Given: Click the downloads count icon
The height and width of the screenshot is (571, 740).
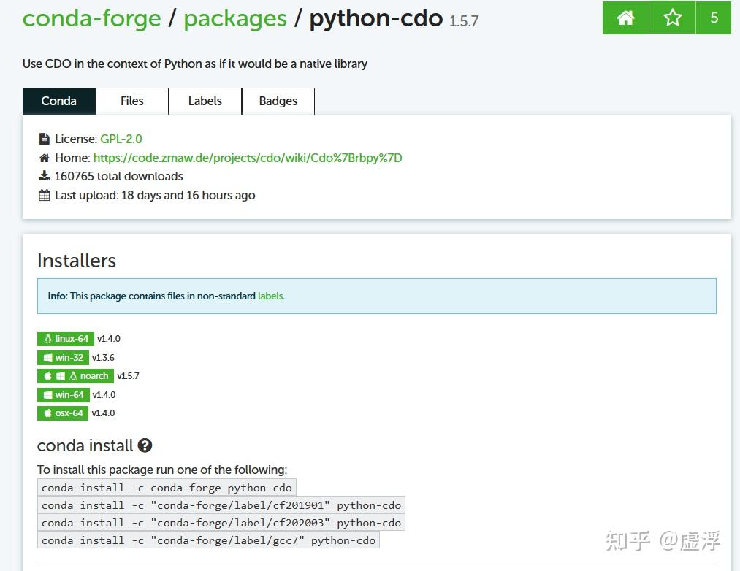Looking at the screenshot, I should click(x=44, y=176).
